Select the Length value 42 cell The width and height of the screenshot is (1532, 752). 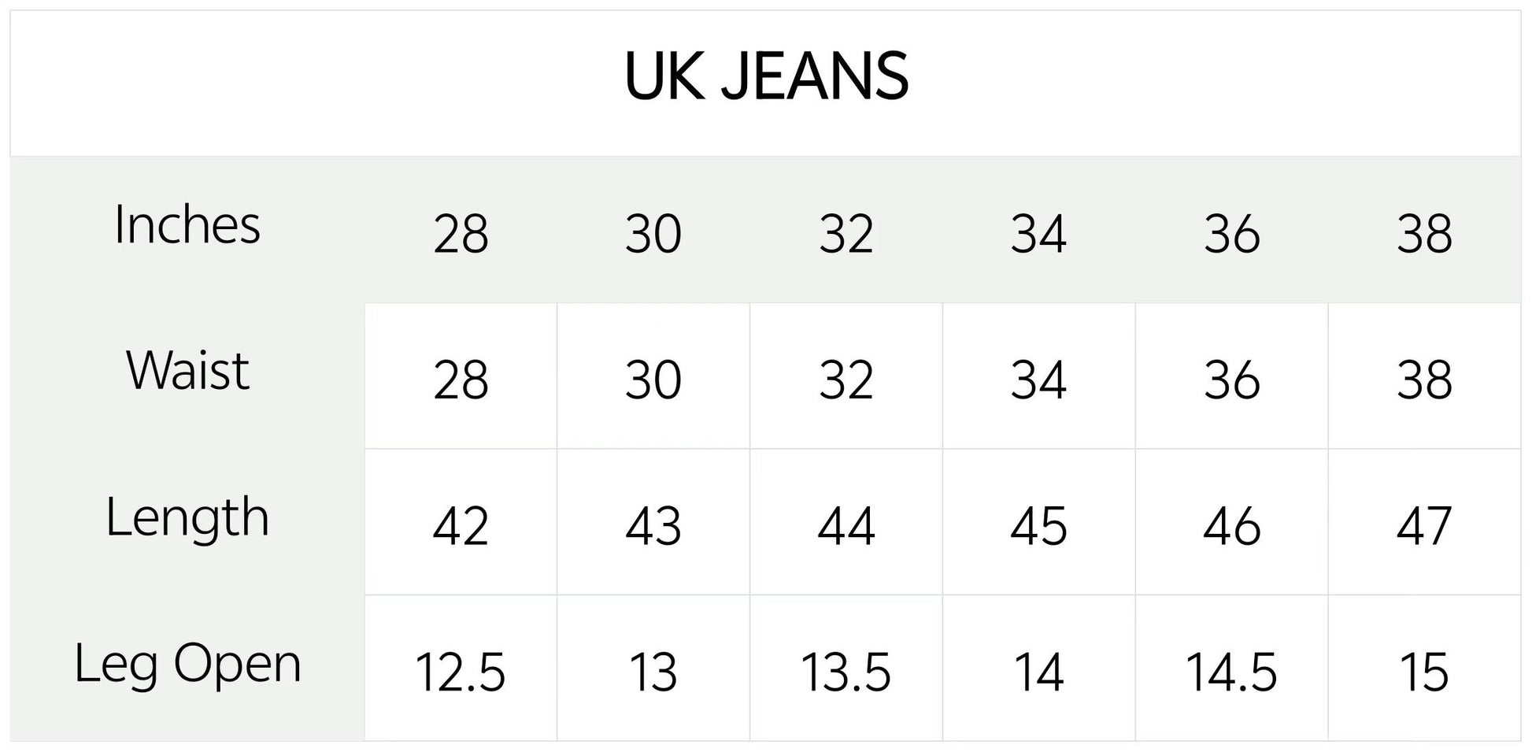[x=461, y=526]
